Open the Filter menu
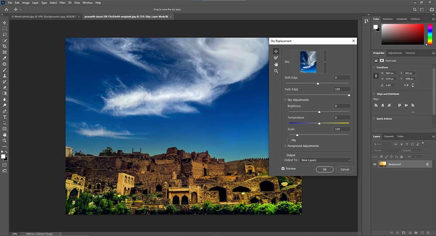 (x=62, y=3)
